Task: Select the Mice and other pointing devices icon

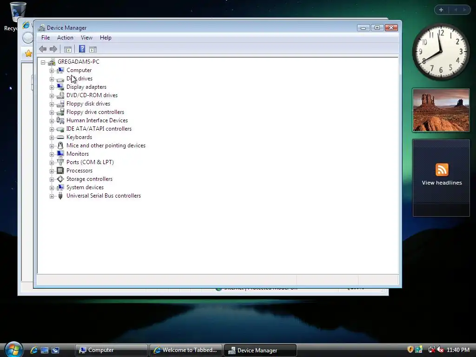Action: pyautogui.click(x=60, y=145)
